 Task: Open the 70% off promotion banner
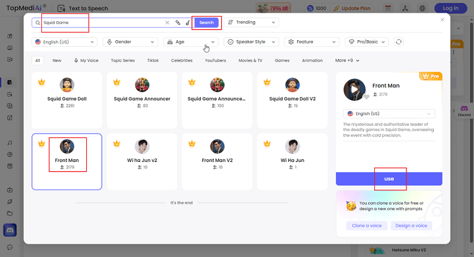point(273,8)
